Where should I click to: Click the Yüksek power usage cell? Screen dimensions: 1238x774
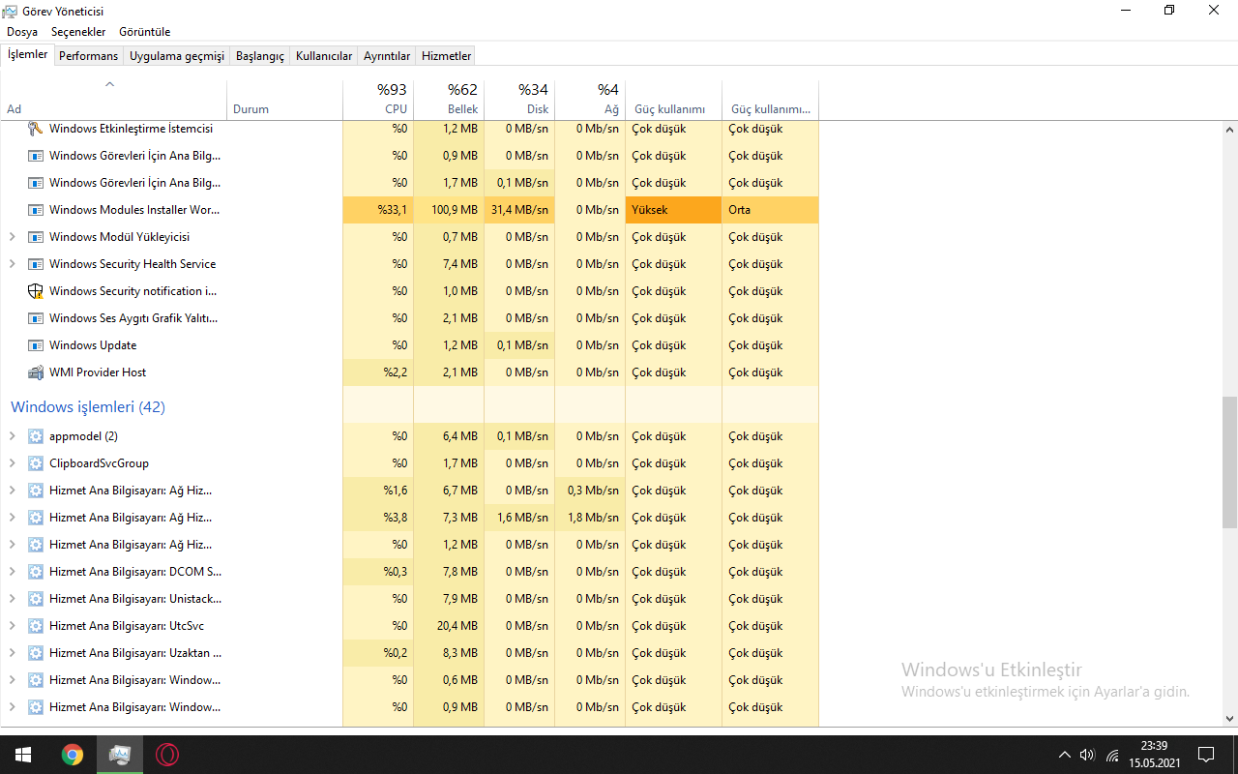[673, 210]
